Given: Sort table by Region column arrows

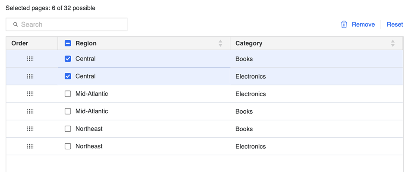Looking at the screenshot, I should (220, 43).
